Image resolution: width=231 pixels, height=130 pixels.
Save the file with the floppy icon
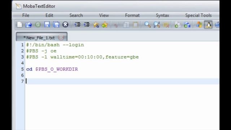[x=47, y=25]
